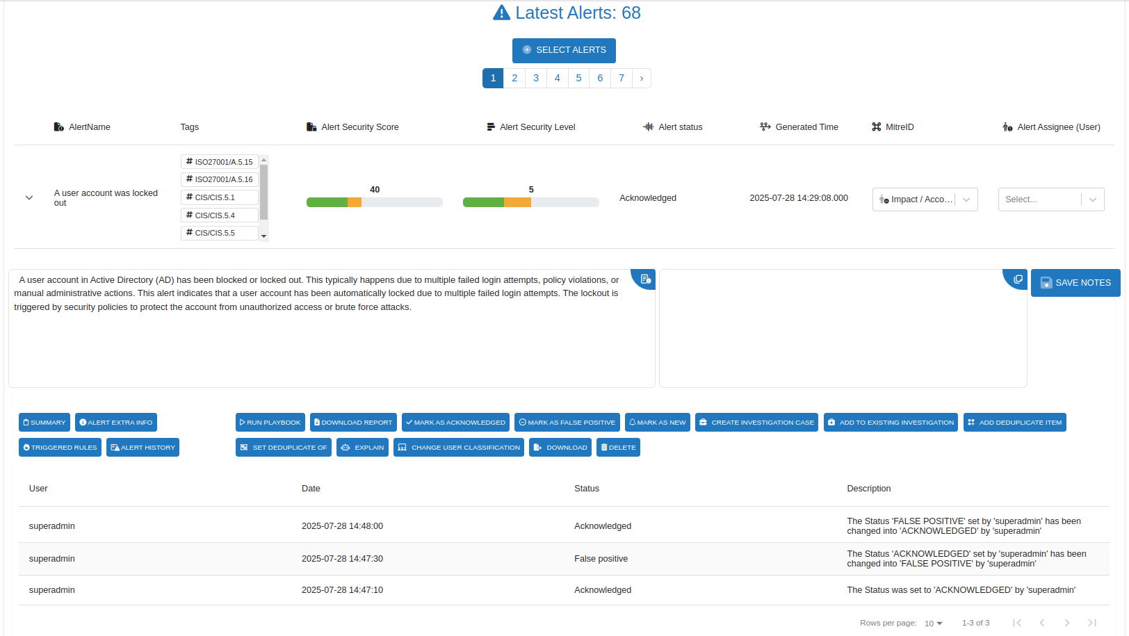Click the copy icon on description box

coord(645,279)
